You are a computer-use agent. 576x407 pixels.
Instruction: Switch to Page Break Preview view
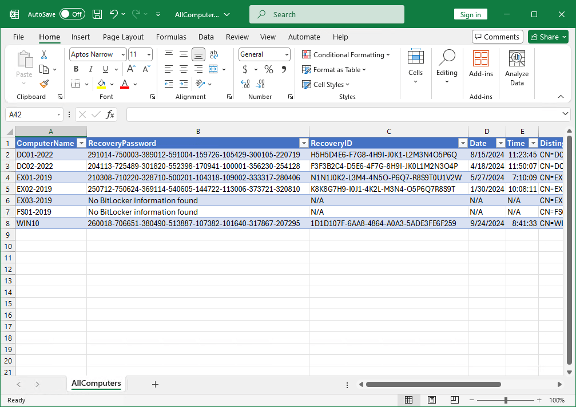pyautogui.click(x=455, y=400)
